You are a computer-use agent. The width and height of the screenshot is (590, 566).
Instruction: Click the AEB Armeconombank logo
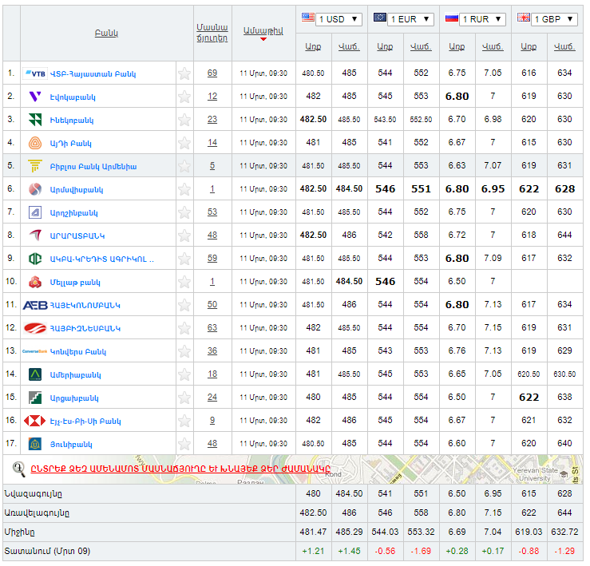[35, 305]
